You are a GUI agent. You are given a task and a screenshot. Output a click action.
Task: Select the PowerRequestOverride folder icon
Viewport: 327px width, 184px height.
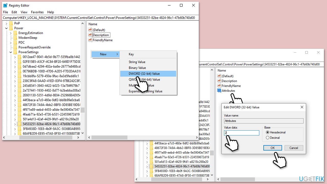[15, 47]
